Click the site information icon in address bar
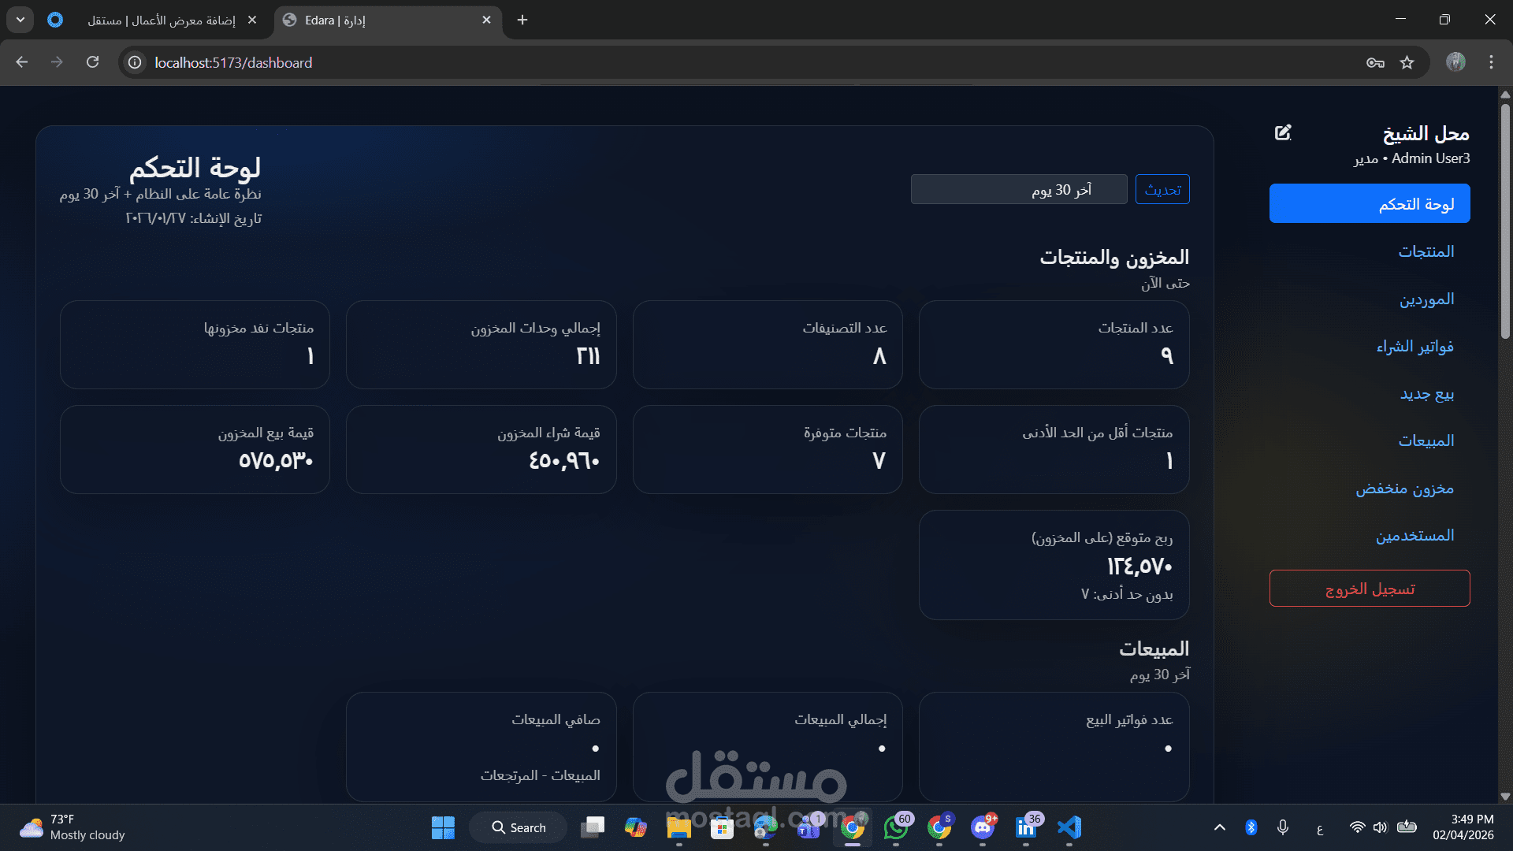The image size is (1513, 851). tap(136, 62)
